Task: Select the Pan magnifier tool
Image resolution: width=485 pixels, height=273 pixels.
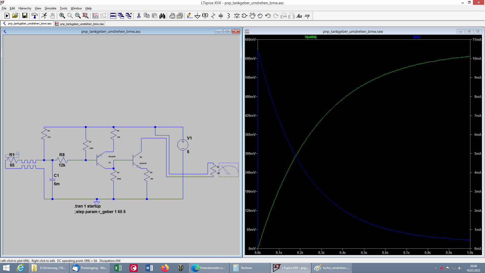Action: pyautogui.click(x=70, y=16)
